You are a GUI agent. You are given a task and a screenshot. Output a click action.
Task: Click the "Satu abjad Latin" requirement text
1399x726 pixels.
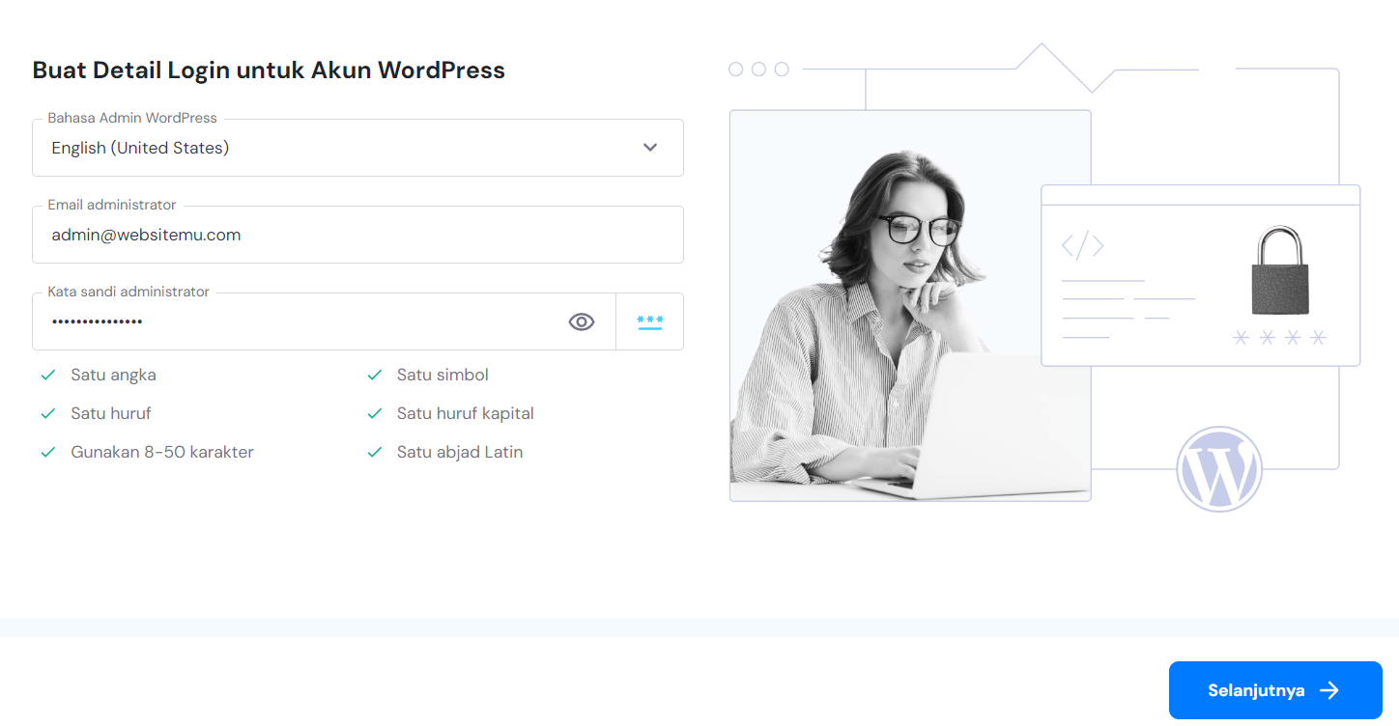460,452
